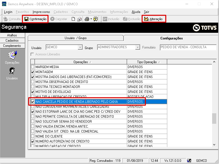This screenshot has width=219, height=164.
Task: Click the Sair menu item
Action: tap(147, 12)
